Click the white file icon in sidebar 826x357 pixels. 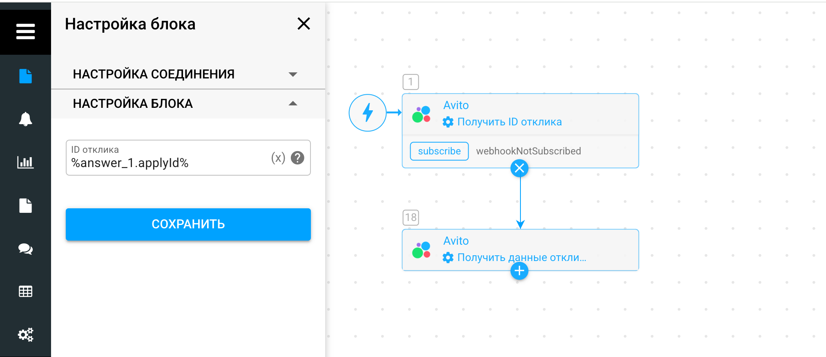click(25, 205)
